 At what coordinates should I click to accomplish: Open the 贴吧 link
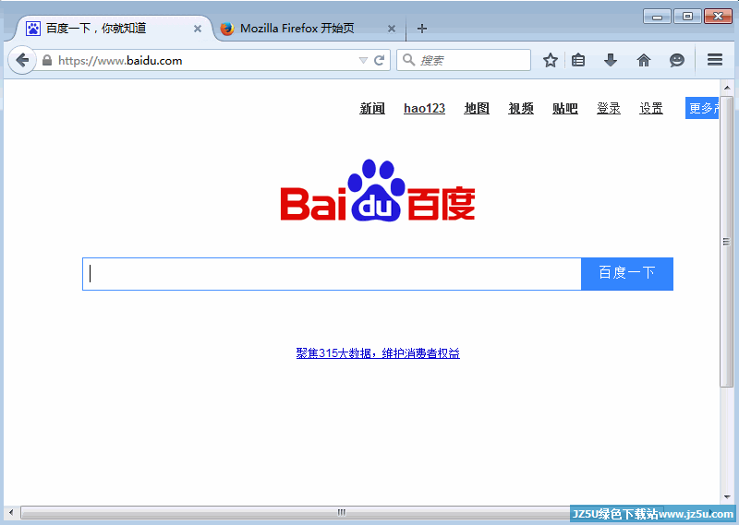click(x=565, y=108)
